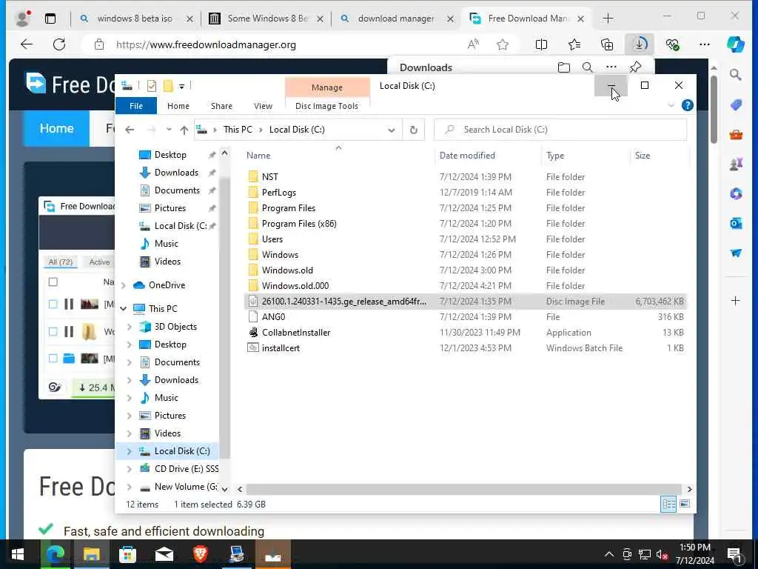Click Explorer help question mark icon
This screenshot has height=569, width=758.
(687, 105)
